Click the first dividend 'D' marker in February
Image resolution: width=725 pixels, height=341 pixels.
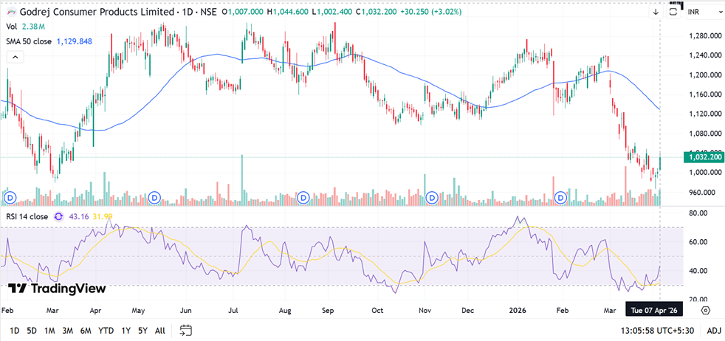click(10, 197)
